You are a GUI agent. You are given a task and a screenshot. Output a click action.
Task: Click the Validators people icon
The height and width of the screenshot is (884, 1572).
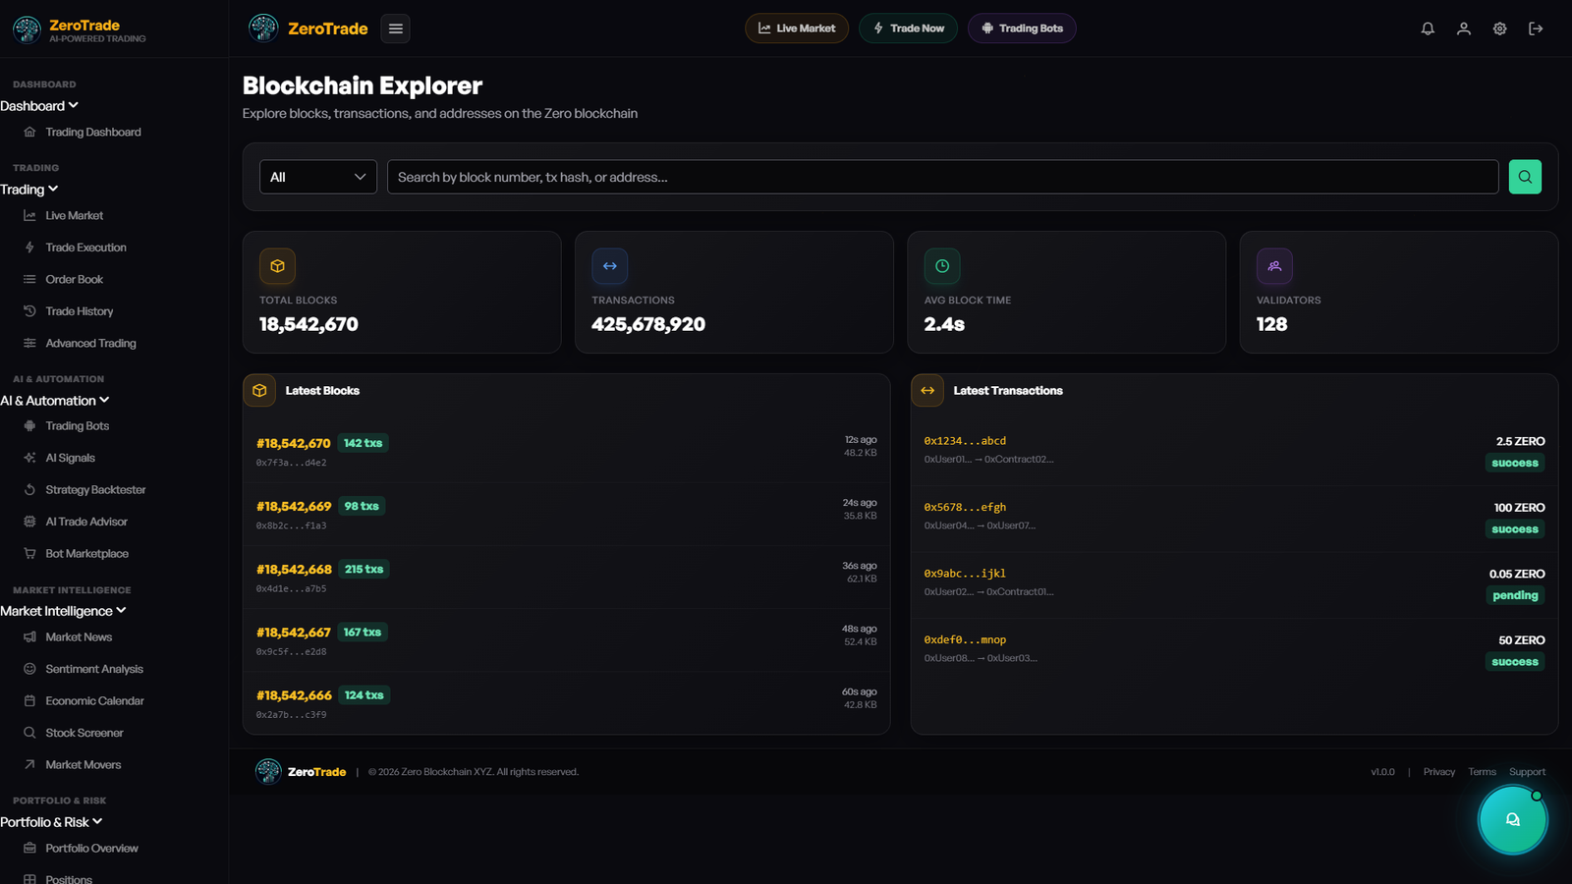[x=1274, y=266]
